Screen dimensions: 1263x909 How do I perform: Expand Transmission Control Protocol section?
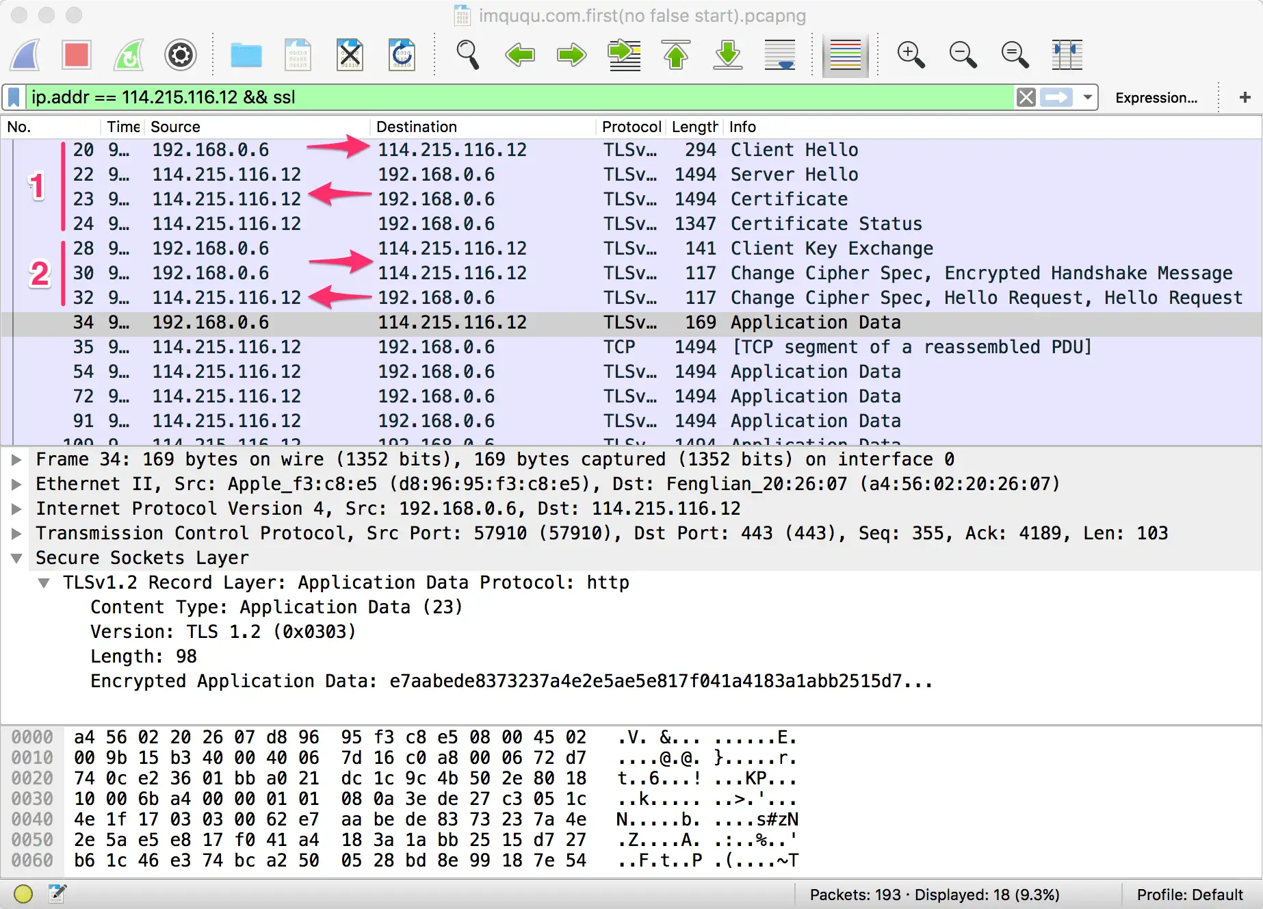16,533
